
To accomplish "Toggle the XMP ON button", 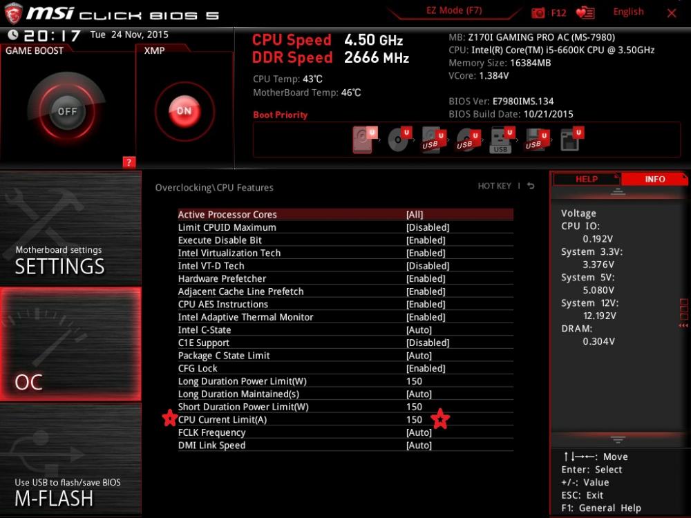I will pyautogui.click(x=184, y=111).
